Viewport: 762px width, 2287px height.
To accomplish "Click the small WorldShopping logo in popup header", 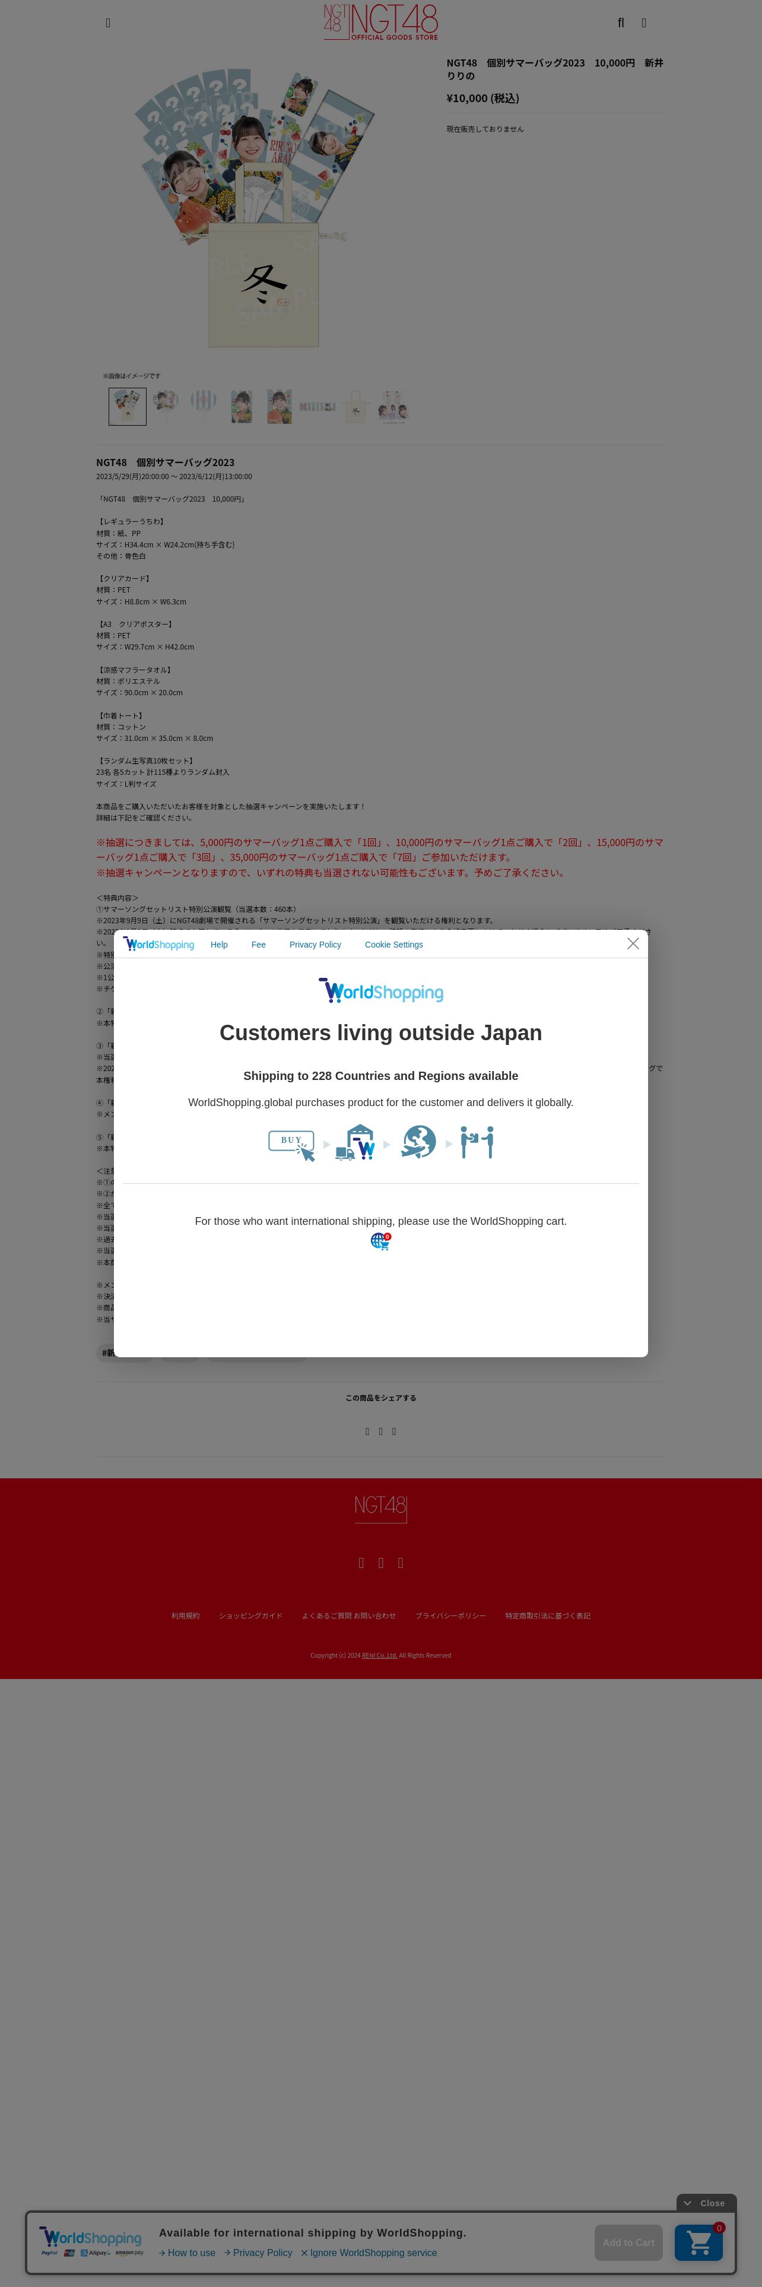I will click(159, 944).
